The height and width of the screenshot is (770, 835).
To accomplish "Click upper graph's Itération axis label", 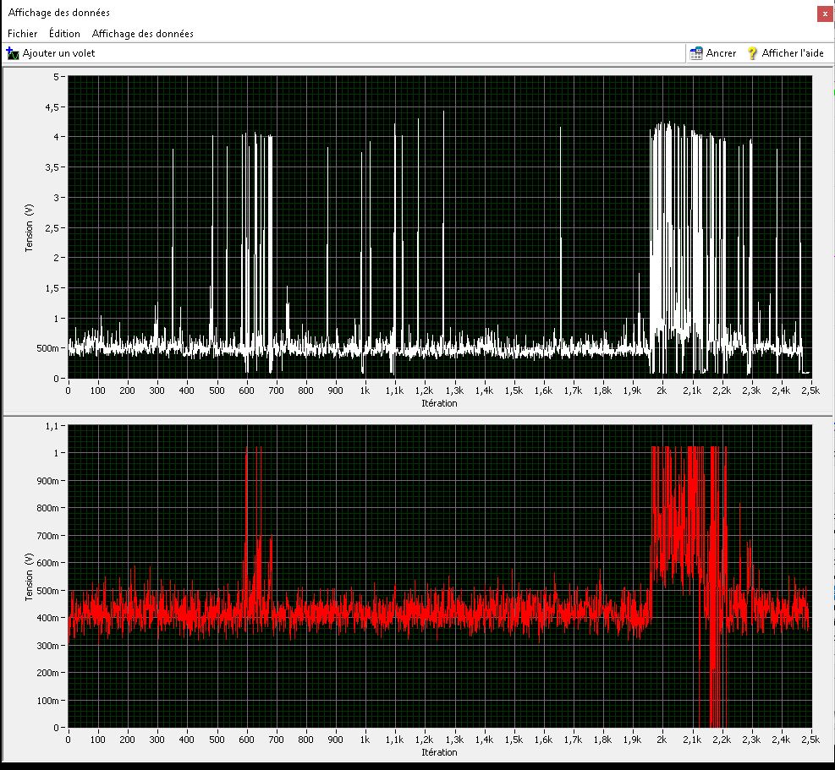I will pos(439,403).
